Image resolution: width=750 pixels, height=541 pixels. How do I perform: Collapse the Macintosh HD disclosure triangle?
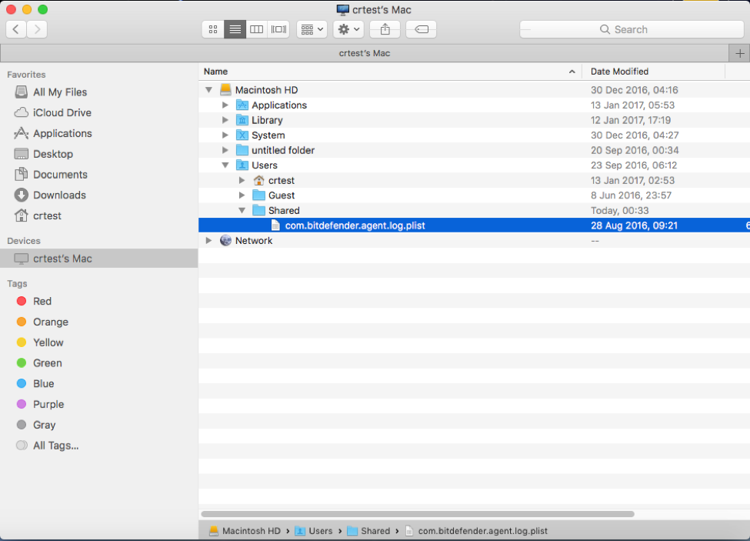point(209,90)
